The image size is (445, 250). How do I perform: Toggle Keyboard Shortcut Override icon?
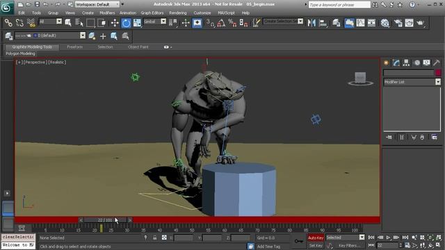tap(197, 23)
